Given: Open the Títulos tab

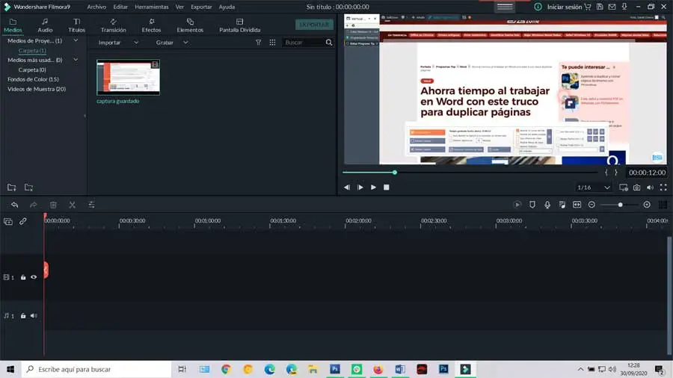Looking at the screenshot, I should [x=77, y=25].
